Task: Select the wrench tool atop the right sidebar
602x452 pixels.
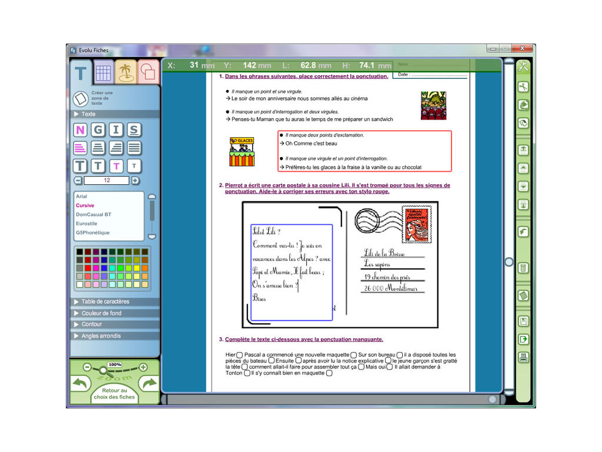Action: click(523, 67)
